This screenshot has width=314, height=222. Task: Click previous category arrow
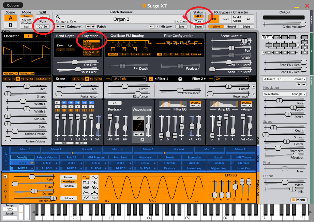pyautogui.click(x=58, y=27)
